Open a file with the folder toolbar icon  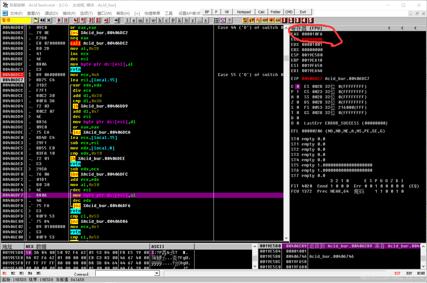[x=36, y=20]
